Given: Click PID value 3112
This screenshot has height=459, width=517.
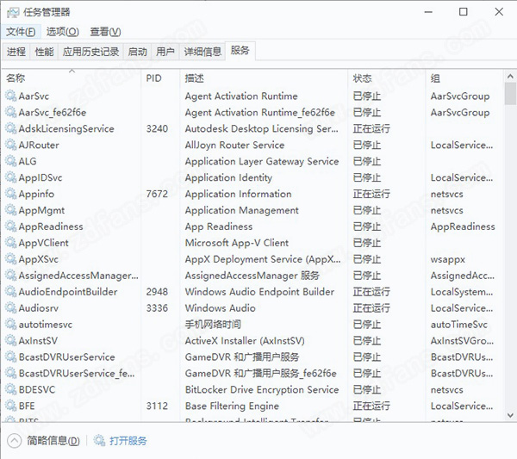Looking at the screenshot, I should (x=157, y=406).
